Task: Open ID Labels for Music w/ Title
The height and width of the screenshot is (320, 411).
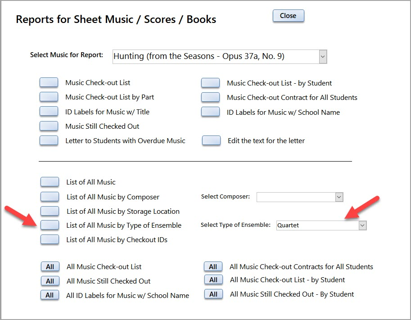Action: (49, 112)
